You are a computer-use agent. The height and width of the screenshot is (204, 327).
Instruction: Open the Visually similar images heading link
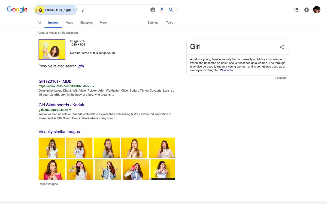(59, 132)
